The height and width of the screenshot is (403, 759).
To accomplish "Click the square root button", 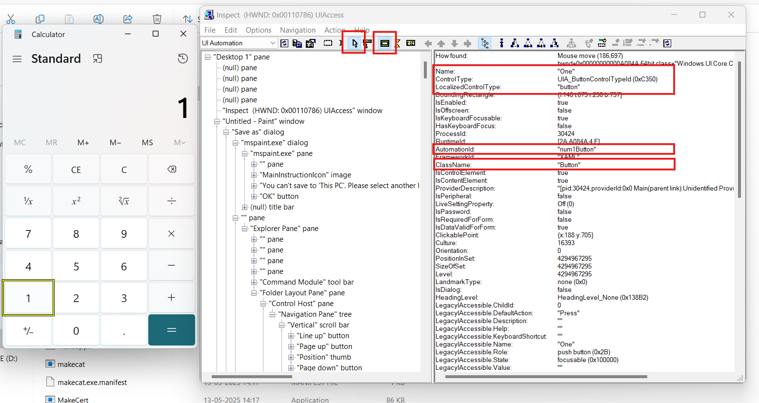I will [x=124, y=201].
